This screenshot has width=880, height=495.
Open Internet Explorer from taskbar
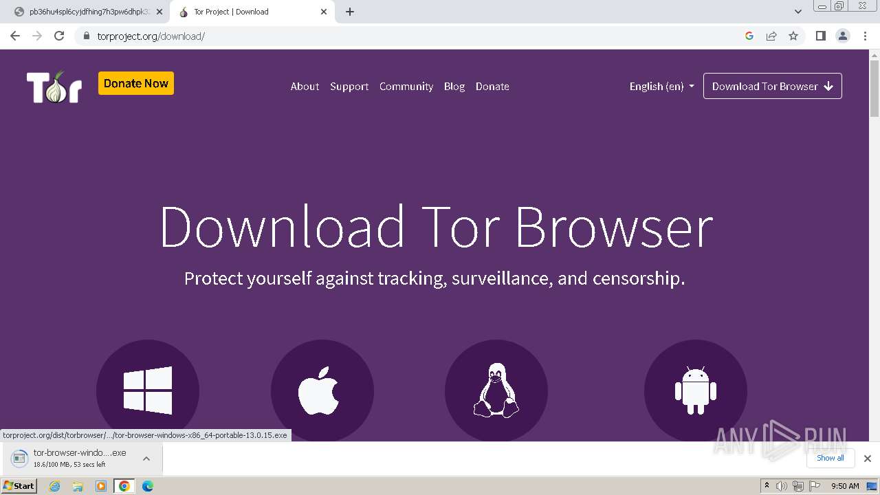coord(55,486)
